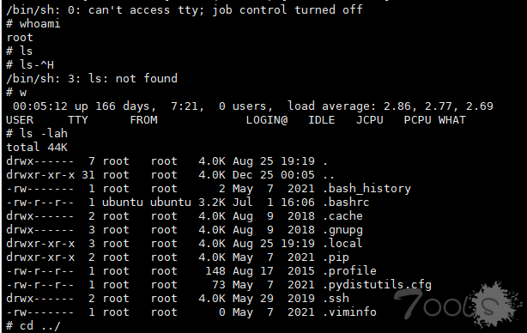This screenshot has width=527, height=333.
Task: Click the "whoami" command text
Action: pos(40,24)
